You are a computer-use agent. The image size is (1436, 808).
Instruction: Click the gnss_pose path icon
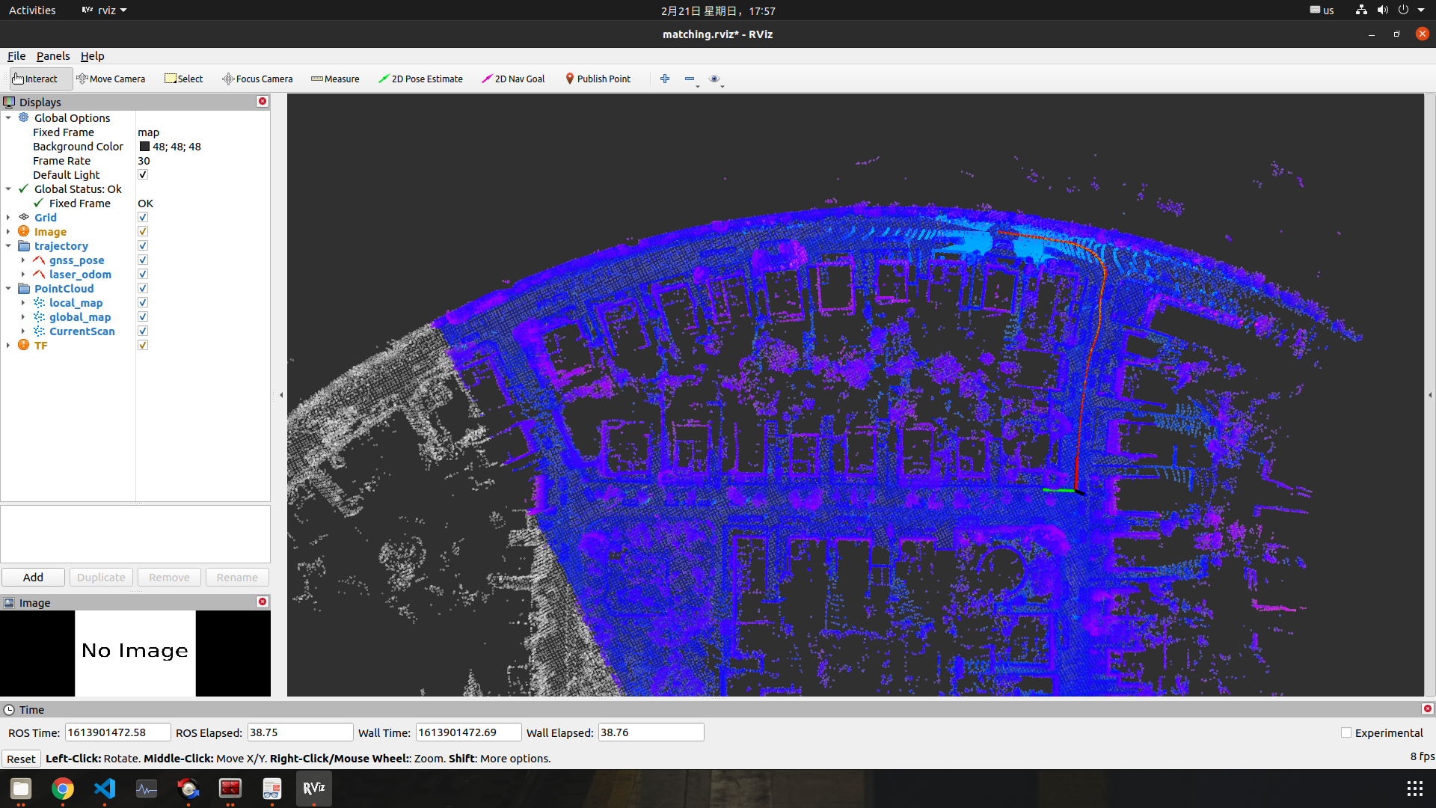39,260
